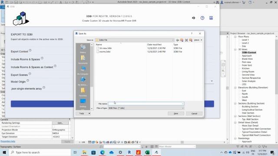The image size is (278, 156).
Task: Click info icon next to Include Rooms & Spaces
Action: pos(42,58)
